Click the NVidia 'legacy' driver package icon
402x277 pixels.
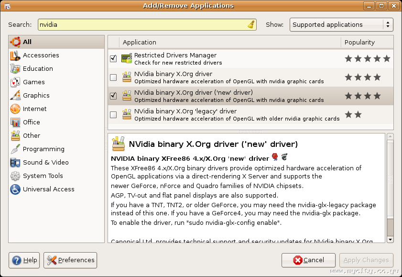point(127,114)
